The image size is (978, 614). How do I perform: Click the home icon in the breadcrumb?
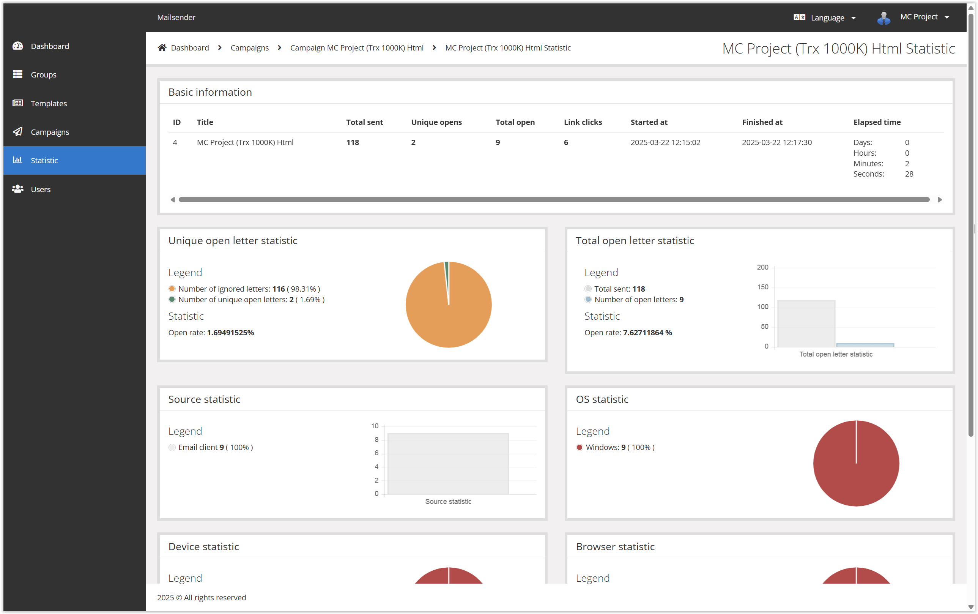[162, 47]
